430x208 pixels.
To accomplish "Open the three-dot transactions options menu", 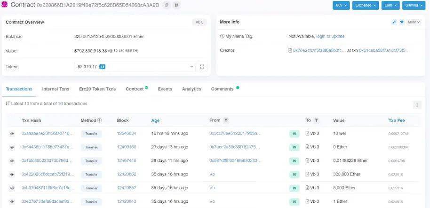I will 417,105.
